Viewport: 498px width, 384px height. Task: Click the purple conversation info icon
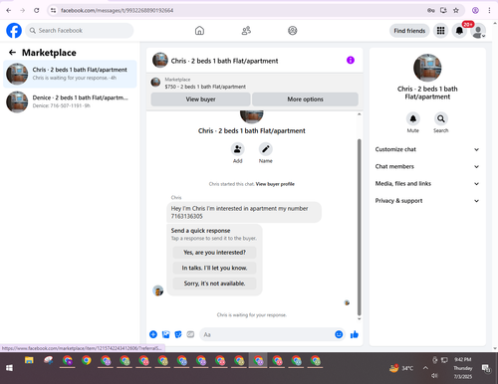[x=351, y=60]
